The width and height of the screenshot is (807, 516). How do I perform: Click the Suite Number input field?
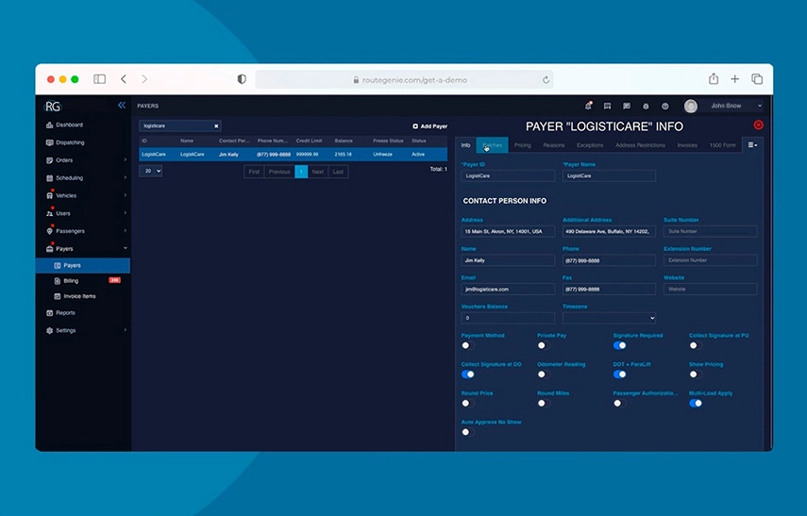(710, 231)
